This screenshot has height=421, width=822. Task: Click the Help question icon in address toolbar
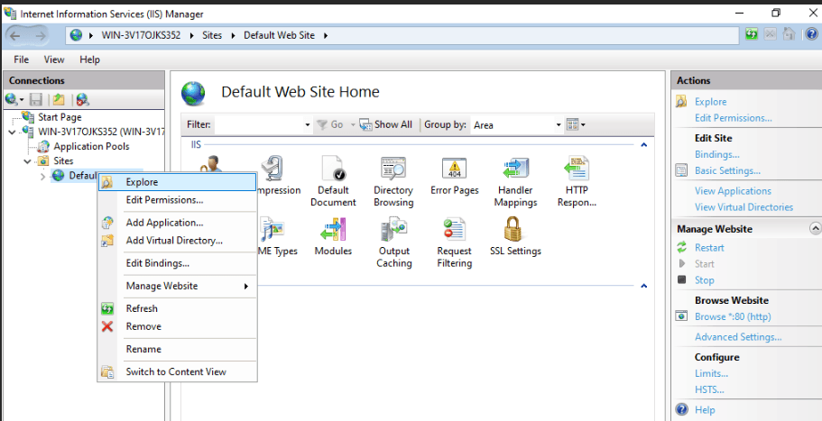[811, 34]
